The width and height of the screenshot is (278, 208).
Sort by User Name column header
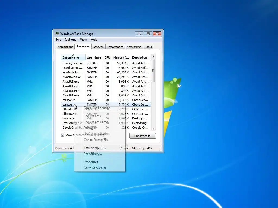[x=94, y=57]
